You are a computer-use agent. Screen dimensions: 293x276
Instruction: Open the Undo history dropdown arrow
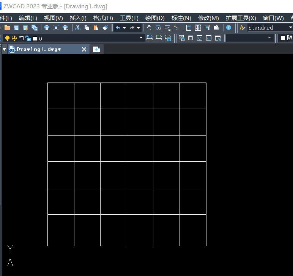124,28
